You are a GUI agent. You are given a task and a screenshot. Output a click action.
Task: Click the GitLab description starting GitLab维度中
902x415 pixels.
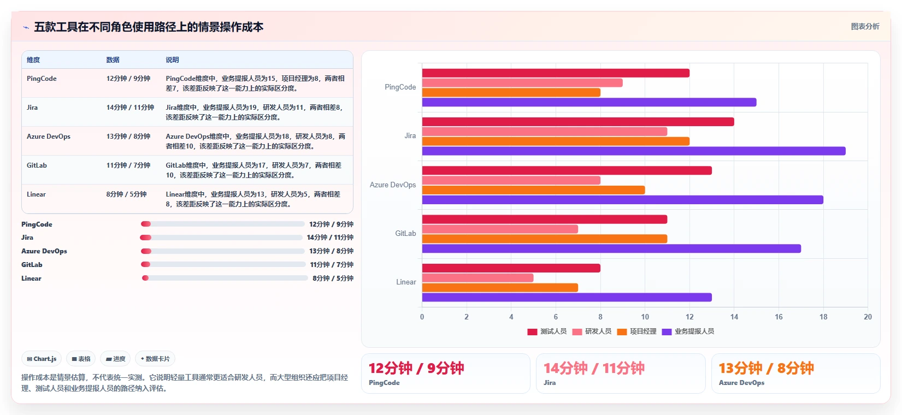[x=255, y=170]
